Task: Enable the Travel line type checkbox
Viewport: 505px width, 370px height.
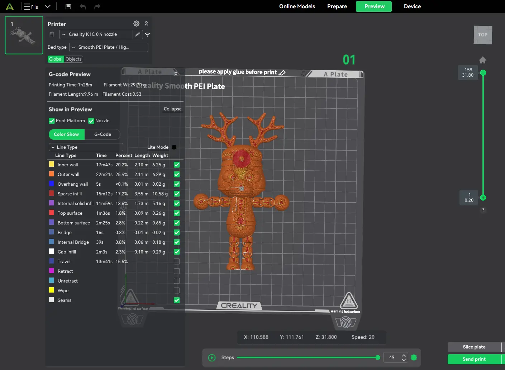Action: (177, 262)
